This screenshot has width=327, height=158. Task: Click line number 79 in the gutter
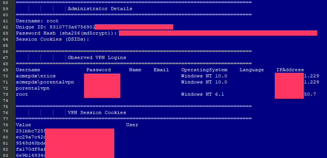6,131
